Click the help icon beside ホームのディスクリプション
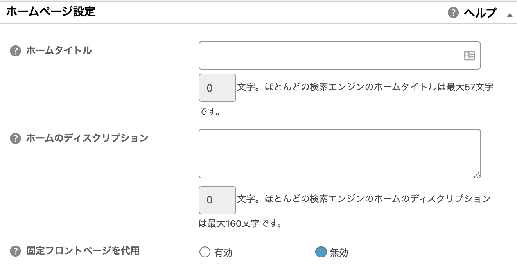 click(15, 139)
